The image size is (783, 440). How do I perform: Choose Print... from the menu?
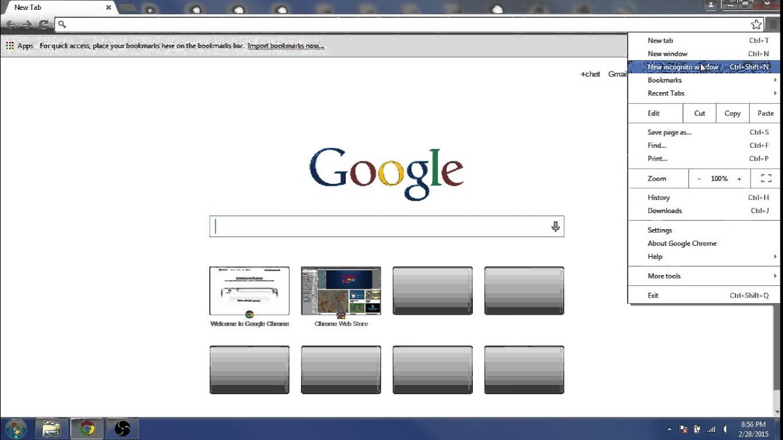[x=705, y=159]
